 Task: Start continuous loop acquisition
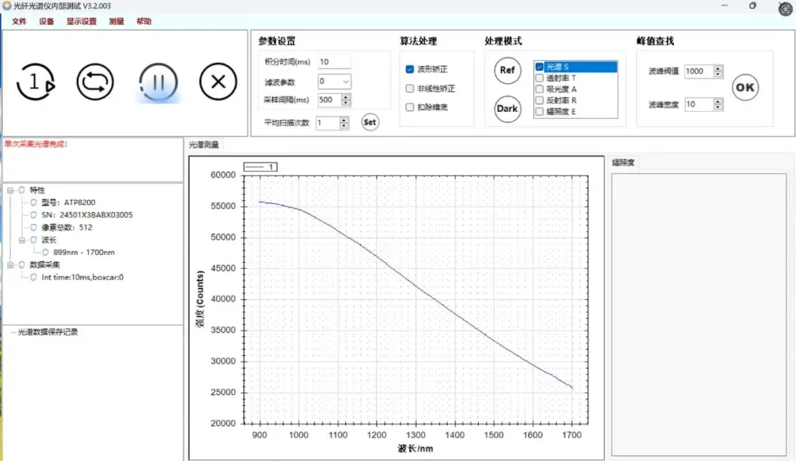point(96,82)
